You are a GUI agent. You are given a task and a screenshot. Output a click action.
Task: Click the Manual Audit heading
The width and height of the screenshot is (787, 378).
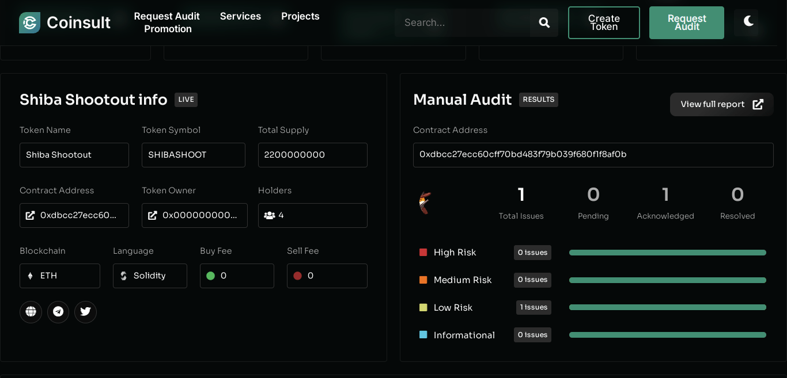click(x=463, y=100)
